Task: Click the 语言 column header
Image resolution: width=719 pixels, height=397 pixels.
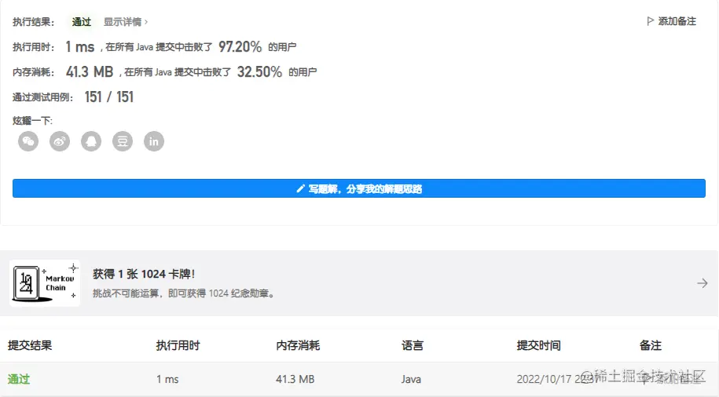Action: 413,345
